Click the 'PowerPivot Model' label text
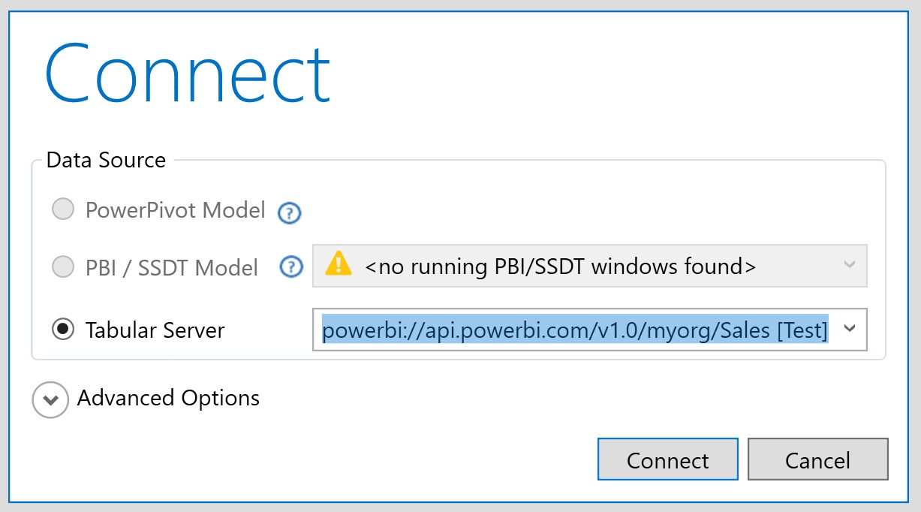This screenshot has height=512, width=921. [x=176, y=210]
